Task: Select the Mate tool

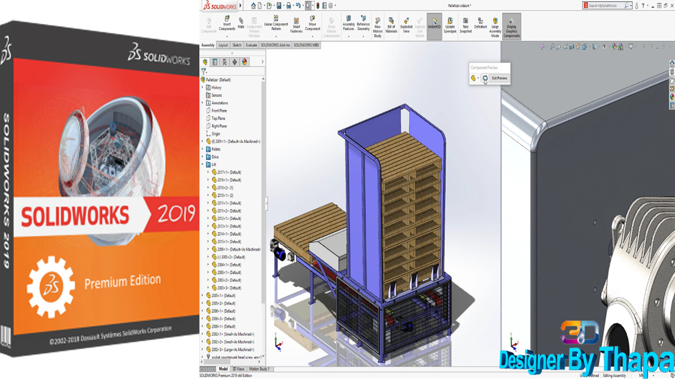Action: tap(241, 23)
